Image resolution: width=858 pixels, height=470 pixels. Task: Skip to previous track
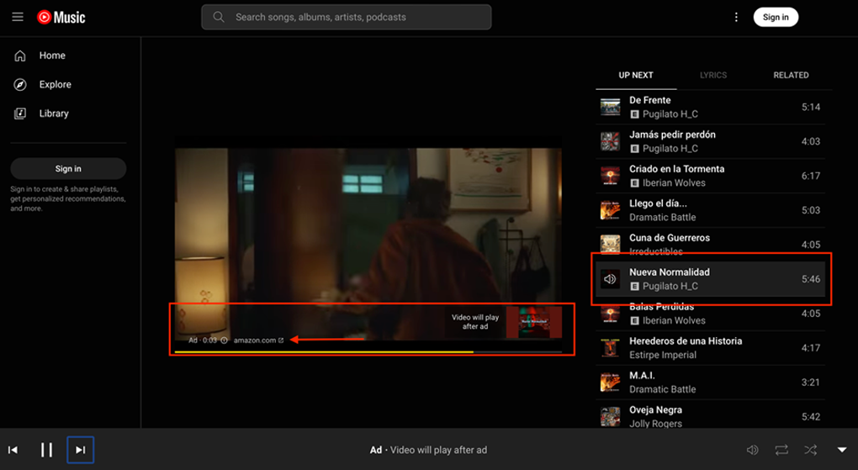pos(13,450)
